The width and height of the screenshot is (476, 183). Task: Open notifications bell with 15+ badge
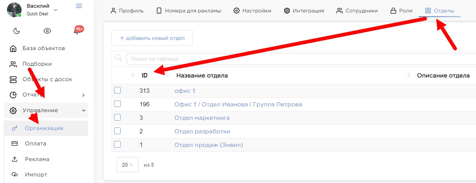pyautogui.click(x=77, y=31)
